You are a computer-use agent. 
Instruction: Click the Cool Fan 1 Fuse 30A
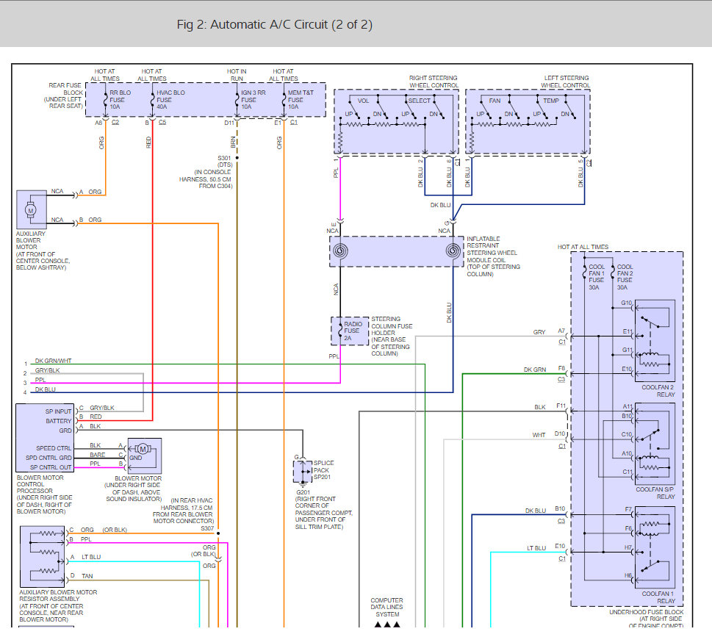click(595, 277)
